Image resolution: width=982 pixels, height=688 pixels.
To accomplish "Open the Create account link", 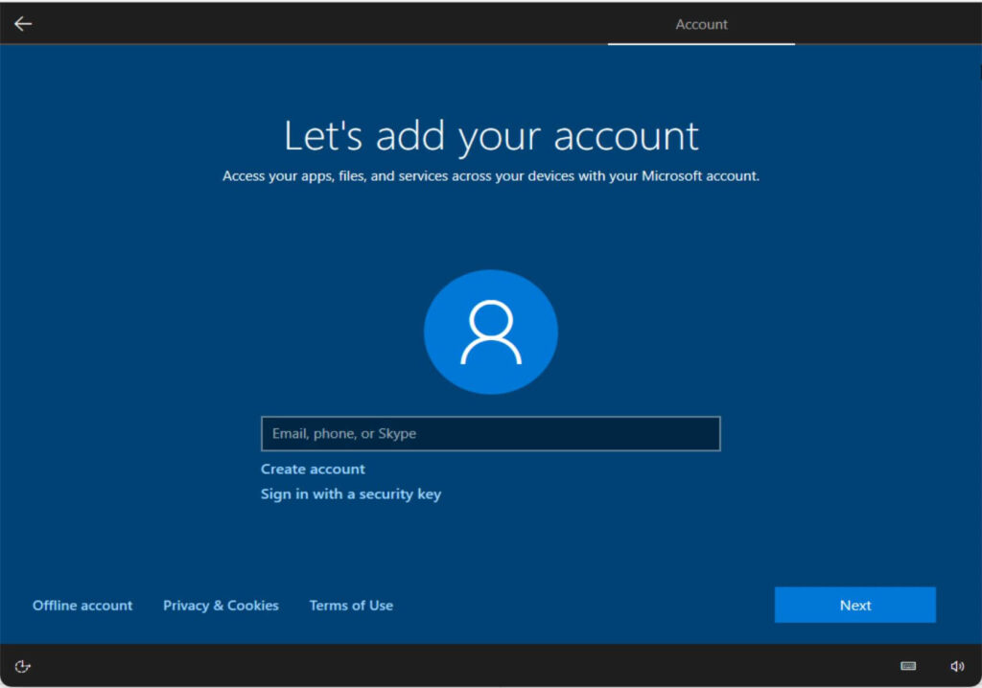I will pyautogui.click(x=313, y=469).
